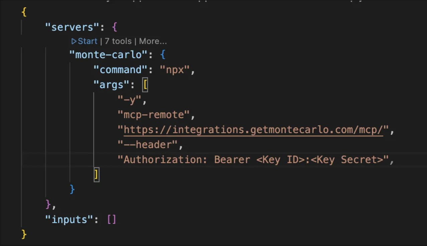Click the opening brace after "monte-carlo"
The width and height of the screenshot is (427, 246).
[163, 54]
